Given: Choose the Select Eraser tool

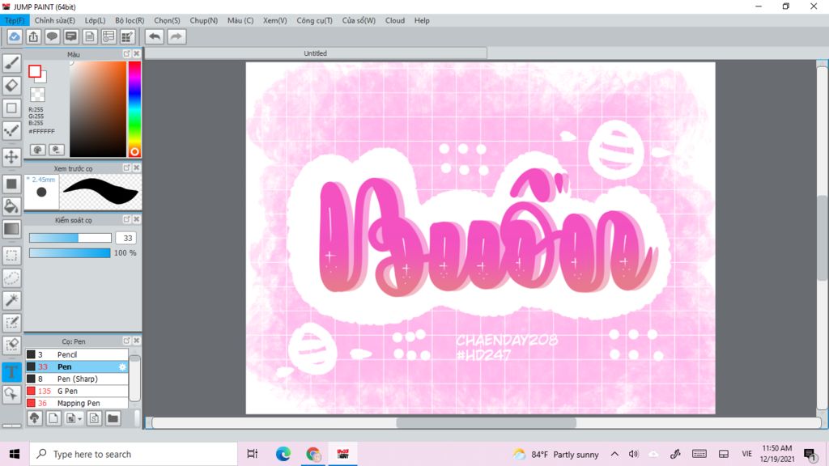Looking at the screenshot, I should [x=11, y=345].
